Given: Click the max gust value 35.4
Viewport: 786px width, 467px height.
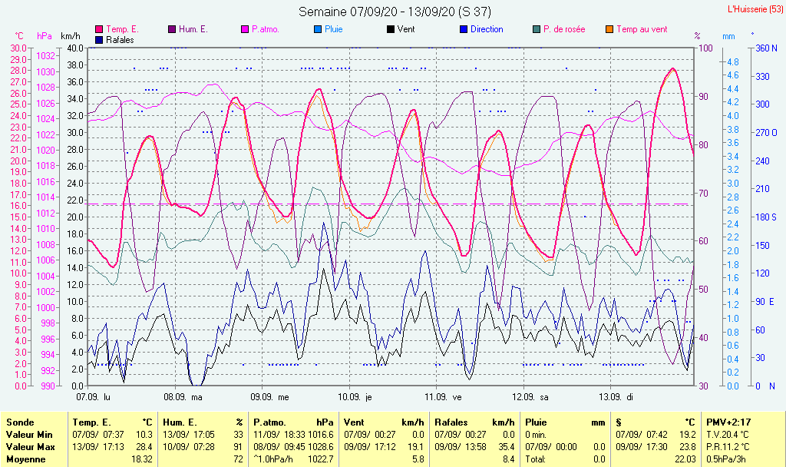Looking at the screenshot, I should (x=507, y=446).
